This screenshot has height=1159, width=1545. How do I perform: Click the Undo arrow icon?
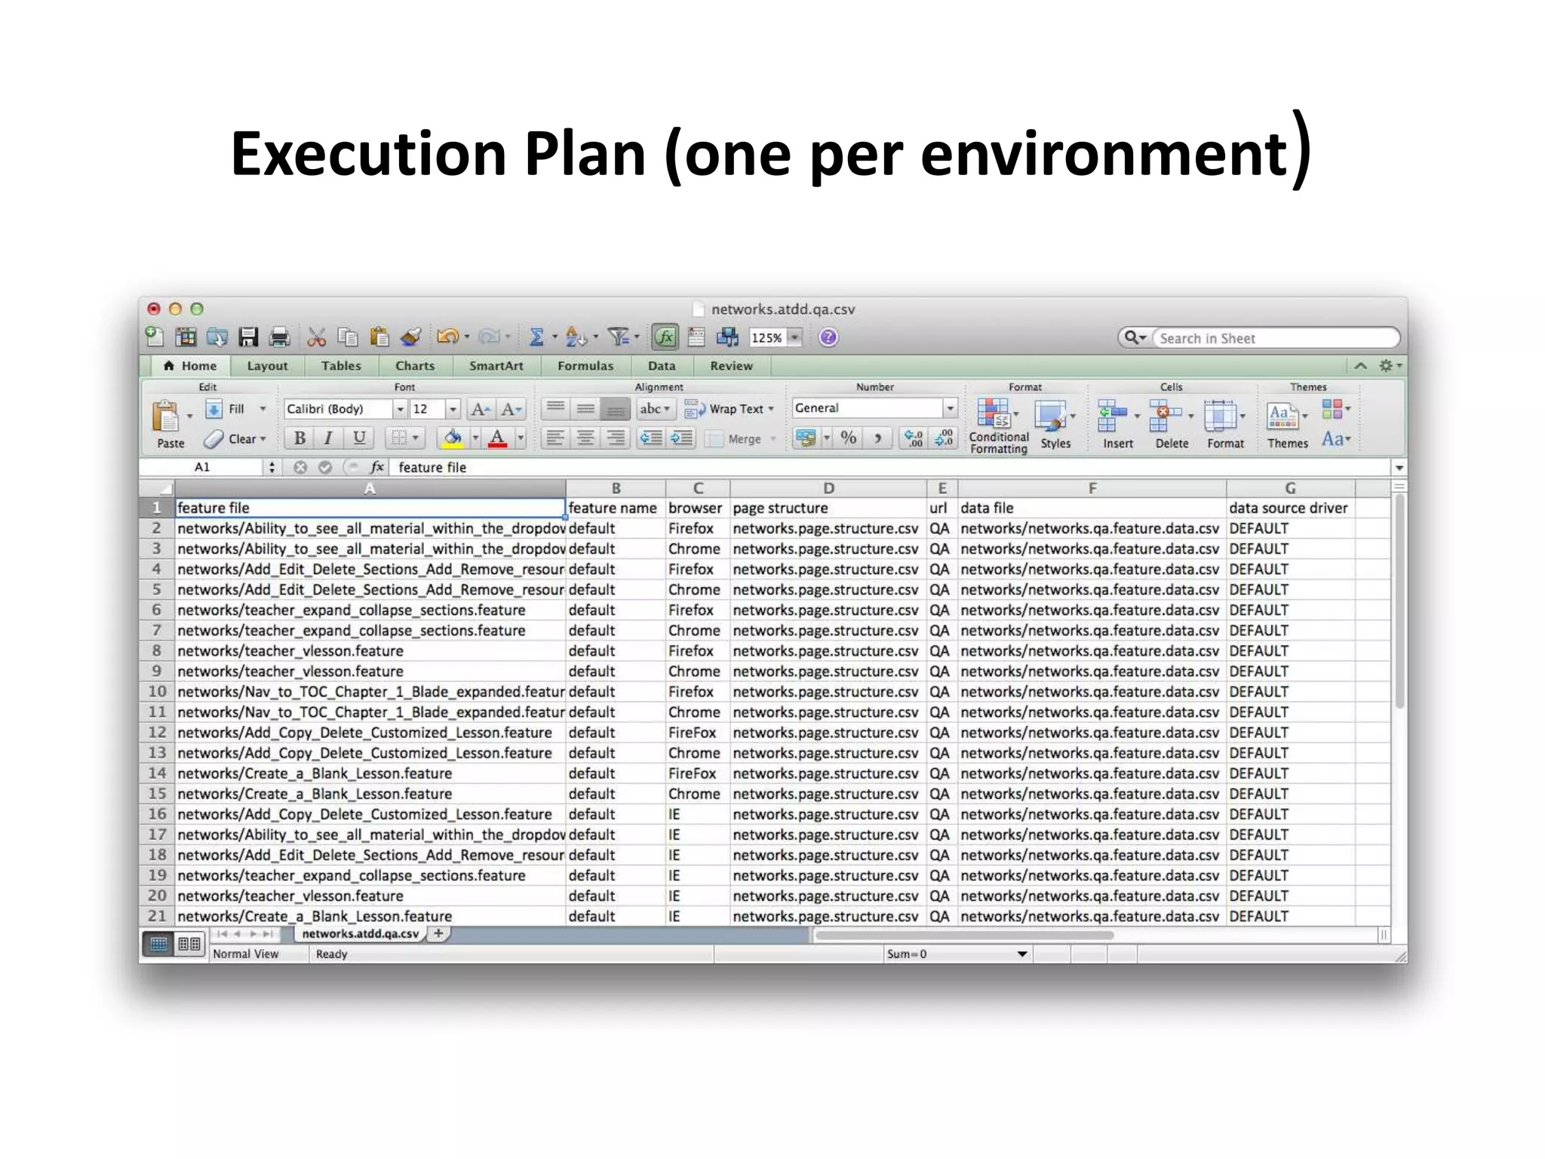coord(447,337)
